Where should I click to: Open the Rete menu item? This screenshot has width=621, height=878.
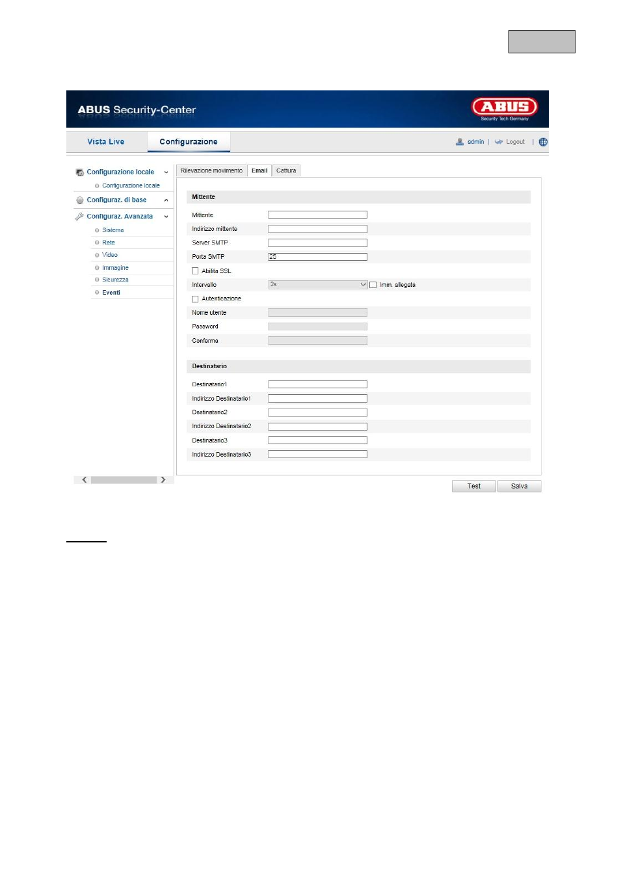tap(109, 243)
